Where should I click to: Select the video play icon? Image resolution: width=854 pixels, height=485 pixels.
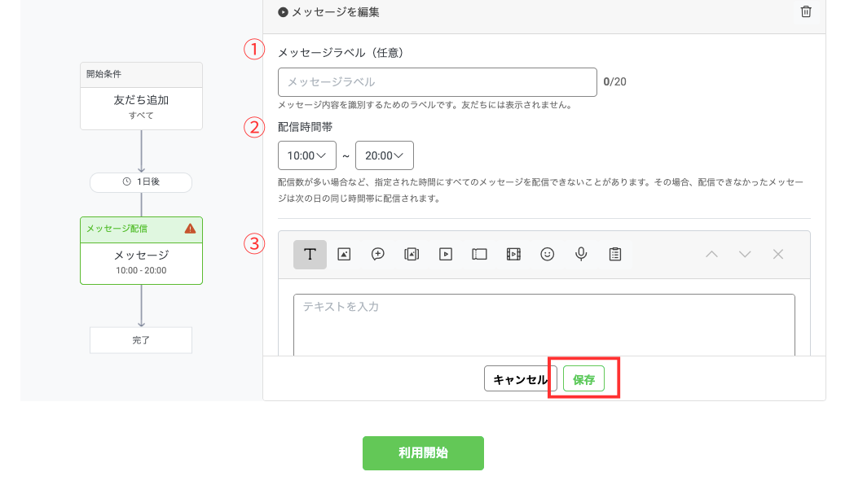[x=446, y=254]
